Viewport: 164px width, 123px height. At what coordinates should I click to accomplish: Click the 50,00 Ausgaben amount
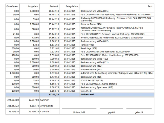click(x=36, y=70)
